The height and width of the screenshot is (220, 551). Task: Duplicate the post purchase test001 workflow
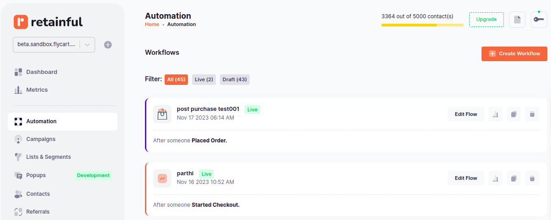point(514,114)
